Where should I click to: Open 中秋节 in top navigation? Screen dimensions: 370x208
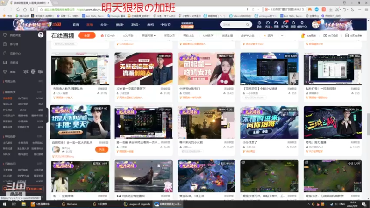click(x=166, y=24)
